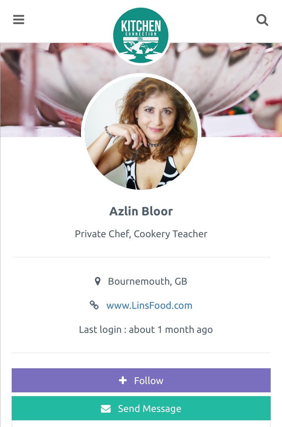Select the Azlin Bloor name heading
The image size is (282, 427).
click(141, 211)
